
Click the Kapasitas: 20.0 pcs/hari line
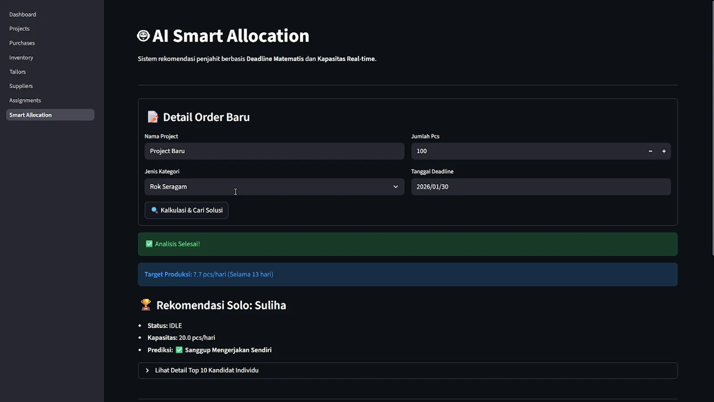181,338
